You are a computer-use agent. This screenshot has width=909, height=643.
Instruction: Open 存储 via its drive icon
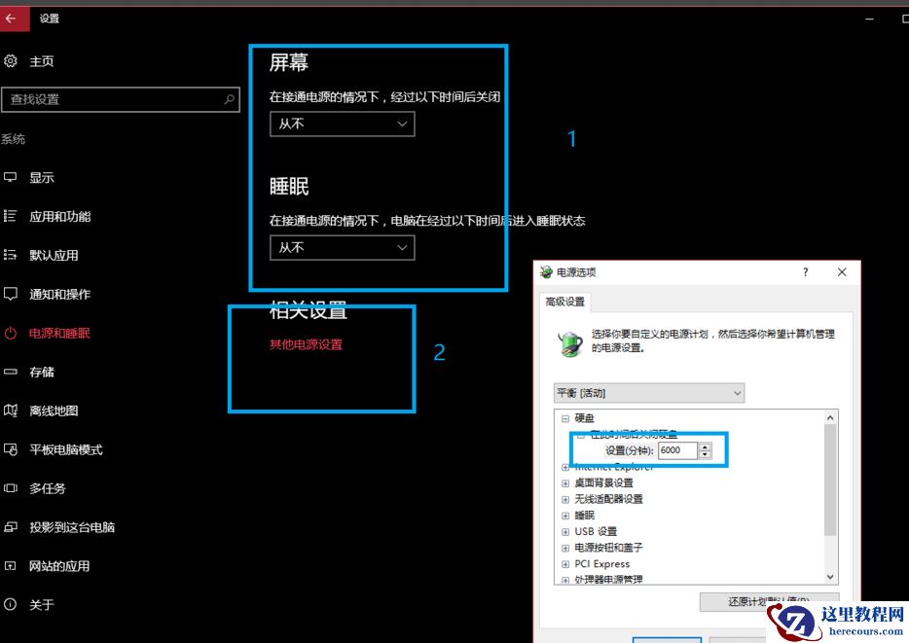[x=12, y=372]
